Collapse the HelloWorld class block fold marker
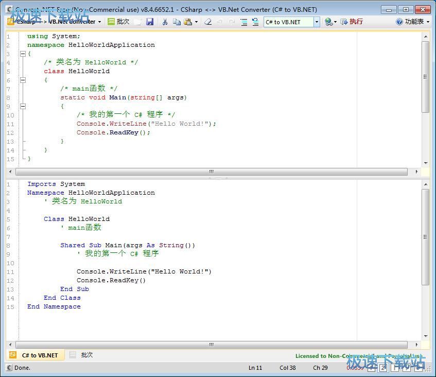This screenshot has width=436, height=377. click(23, 80)
